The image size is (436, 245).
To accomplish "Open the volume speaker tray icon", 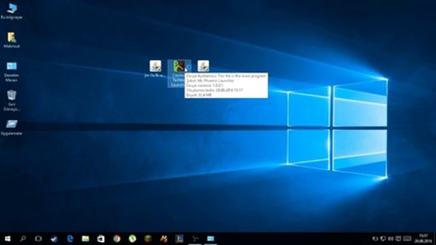I will click(x=390, y=239).
